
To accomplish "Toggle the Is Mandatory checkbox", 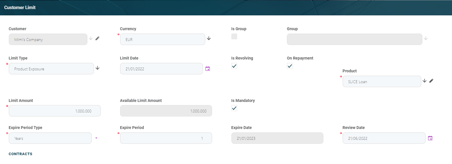I will [x=234, y=108].
